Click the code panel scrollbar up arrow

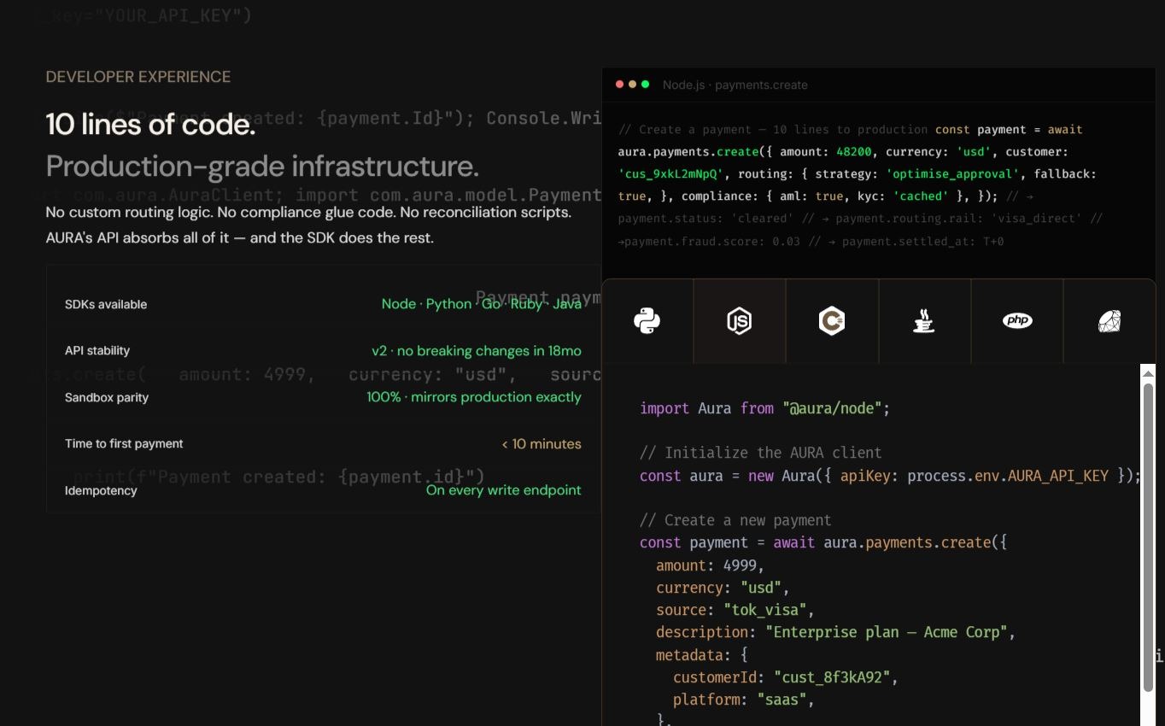1148,373
